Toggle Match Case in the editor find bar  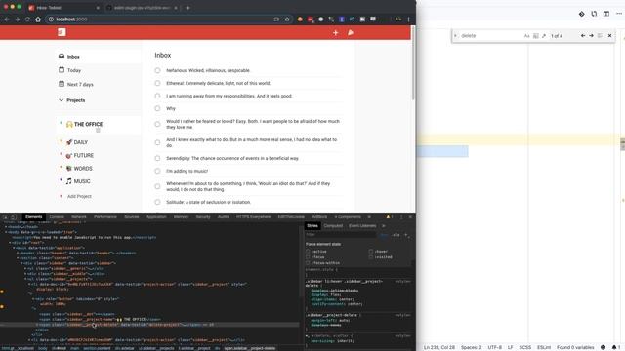pyautogui.click(x=527, y=36)
